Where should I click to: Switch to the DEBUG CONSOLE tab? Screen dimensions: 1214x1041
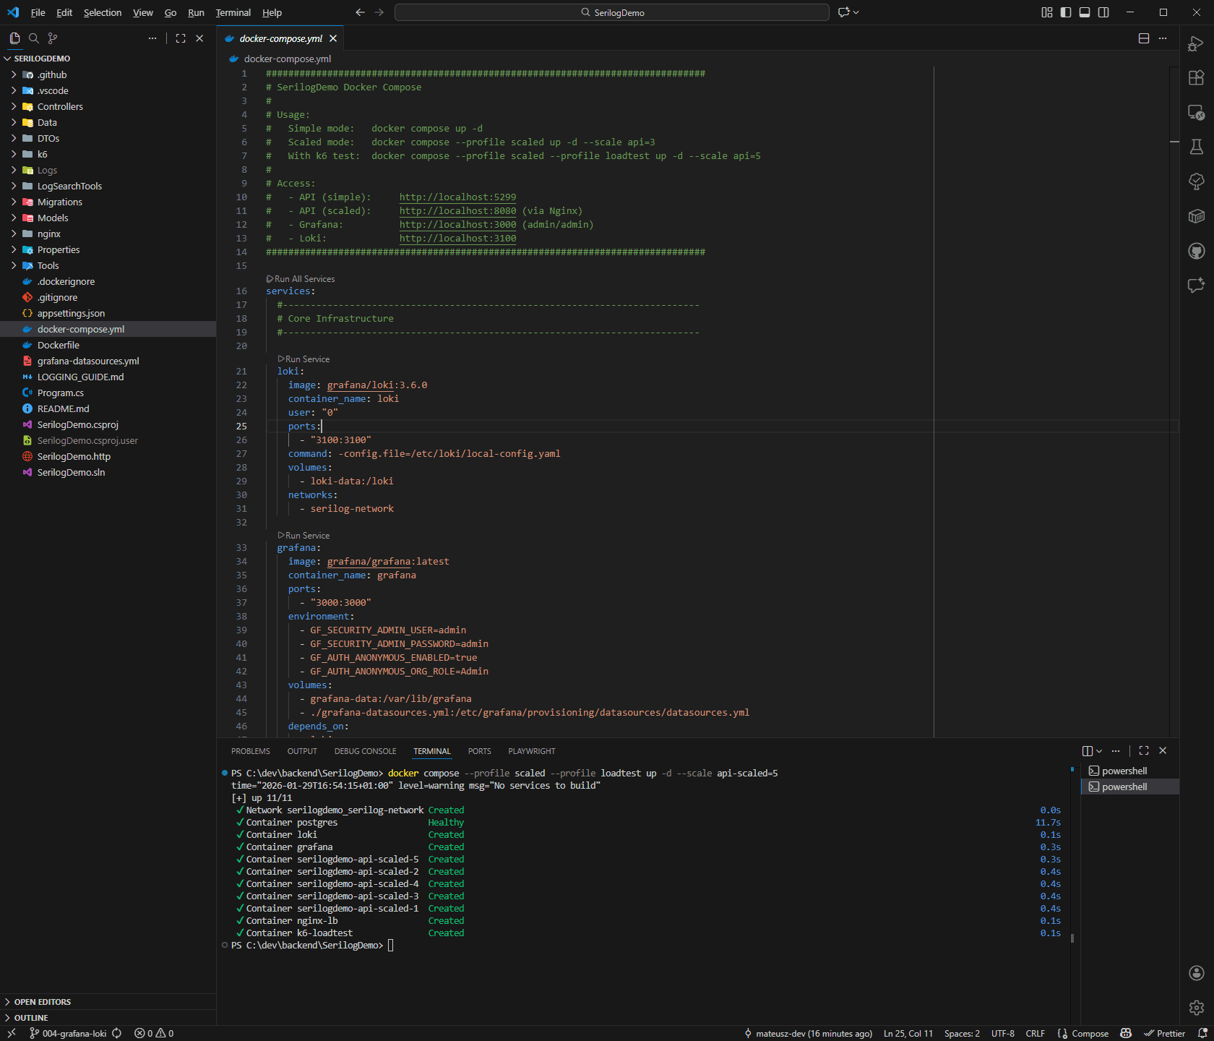[365, 751]
